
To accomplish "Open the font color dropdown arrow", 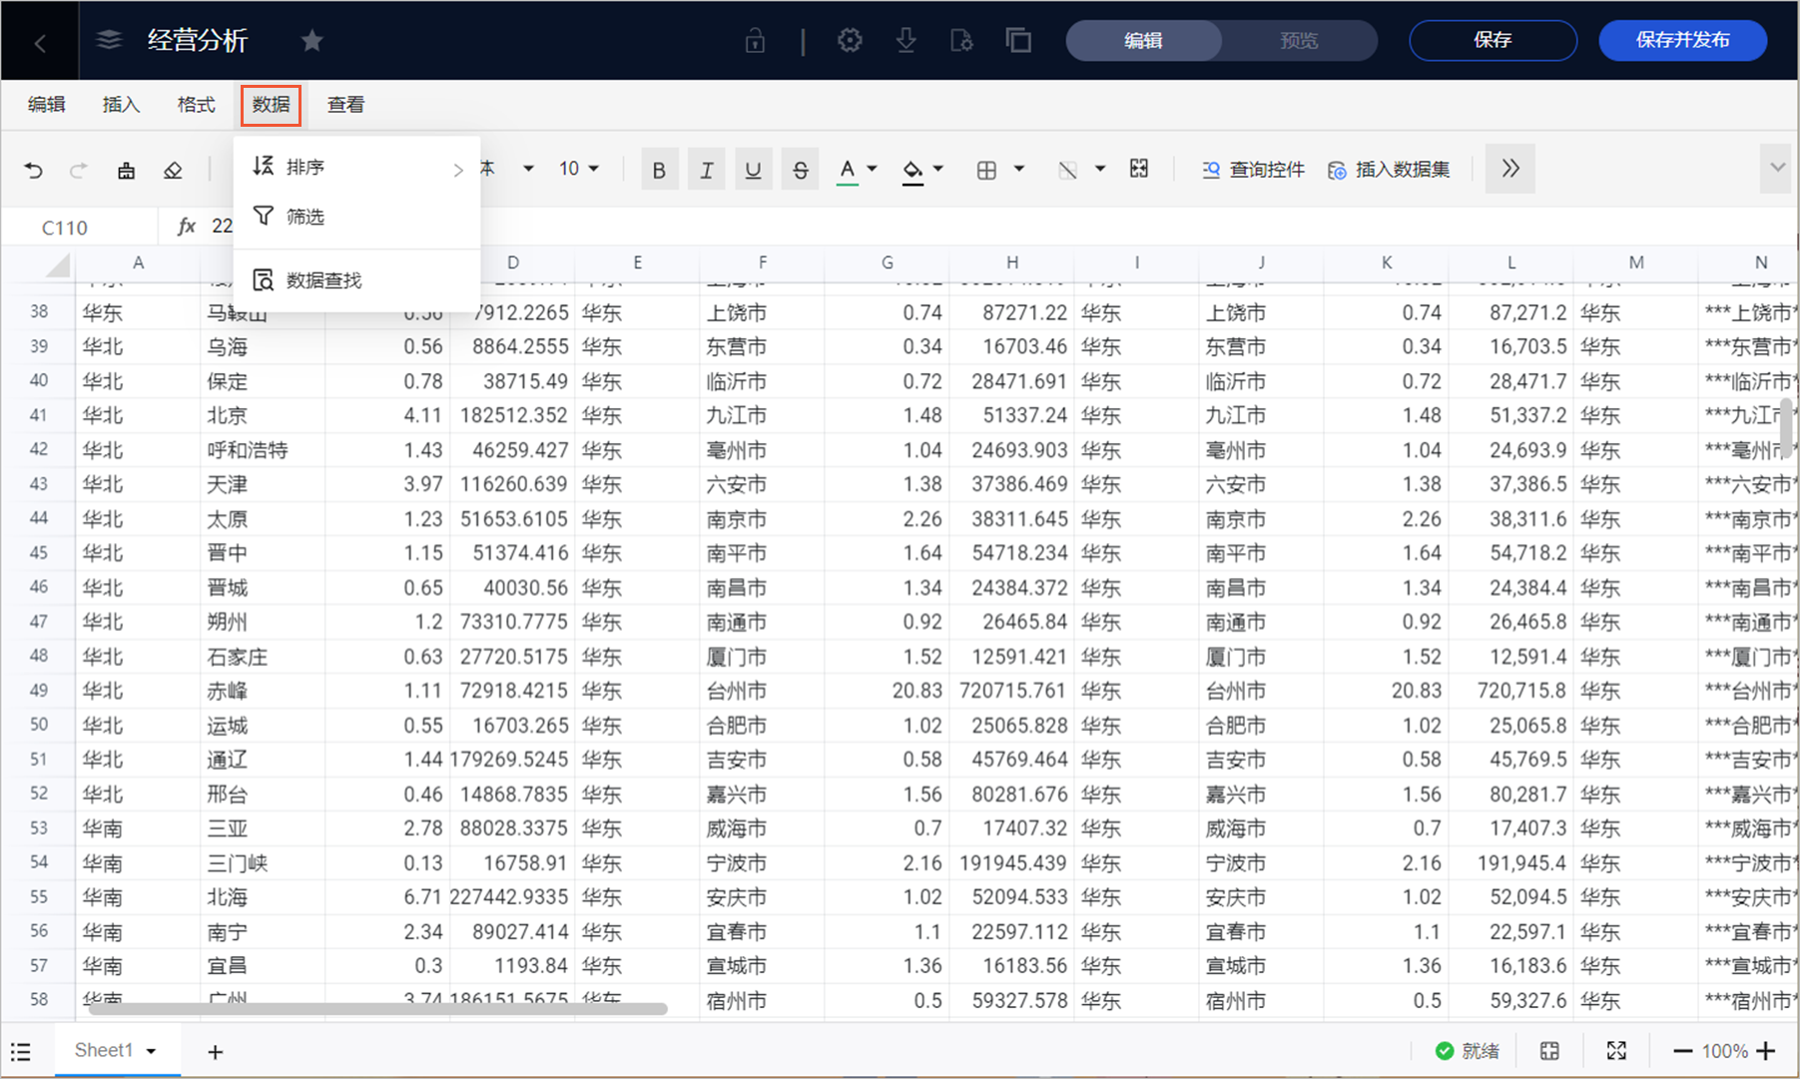I will (873, 169).
